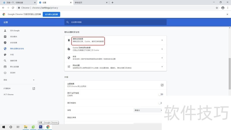Click the blue set-as-default-browser button
This screenshot has height=130, width=231.
point(51,14)
